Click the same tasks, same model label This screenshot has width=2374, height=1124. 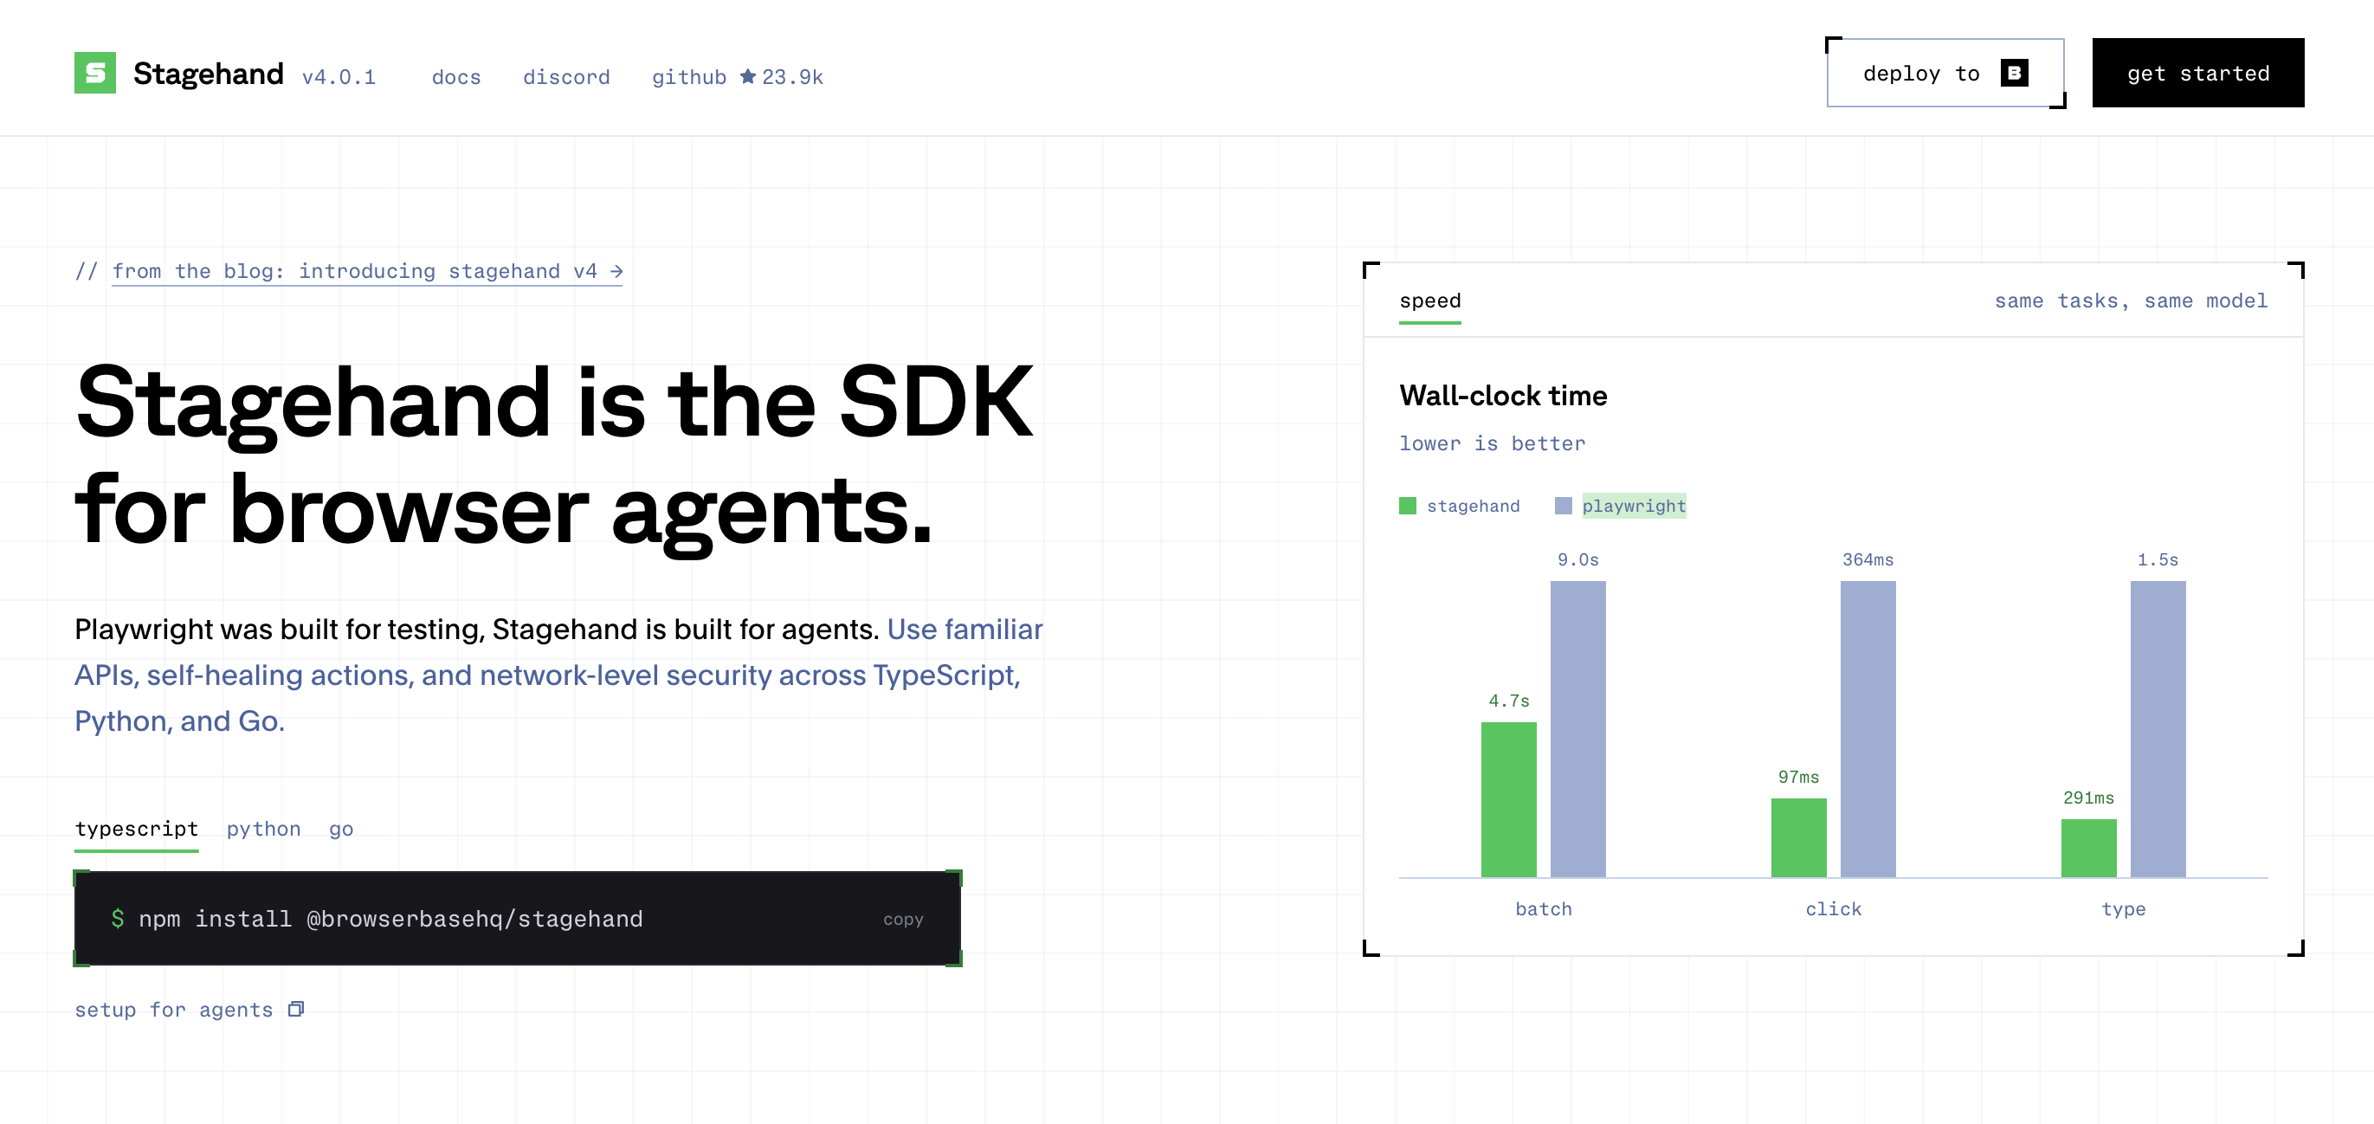click(x=2131, y=300)
